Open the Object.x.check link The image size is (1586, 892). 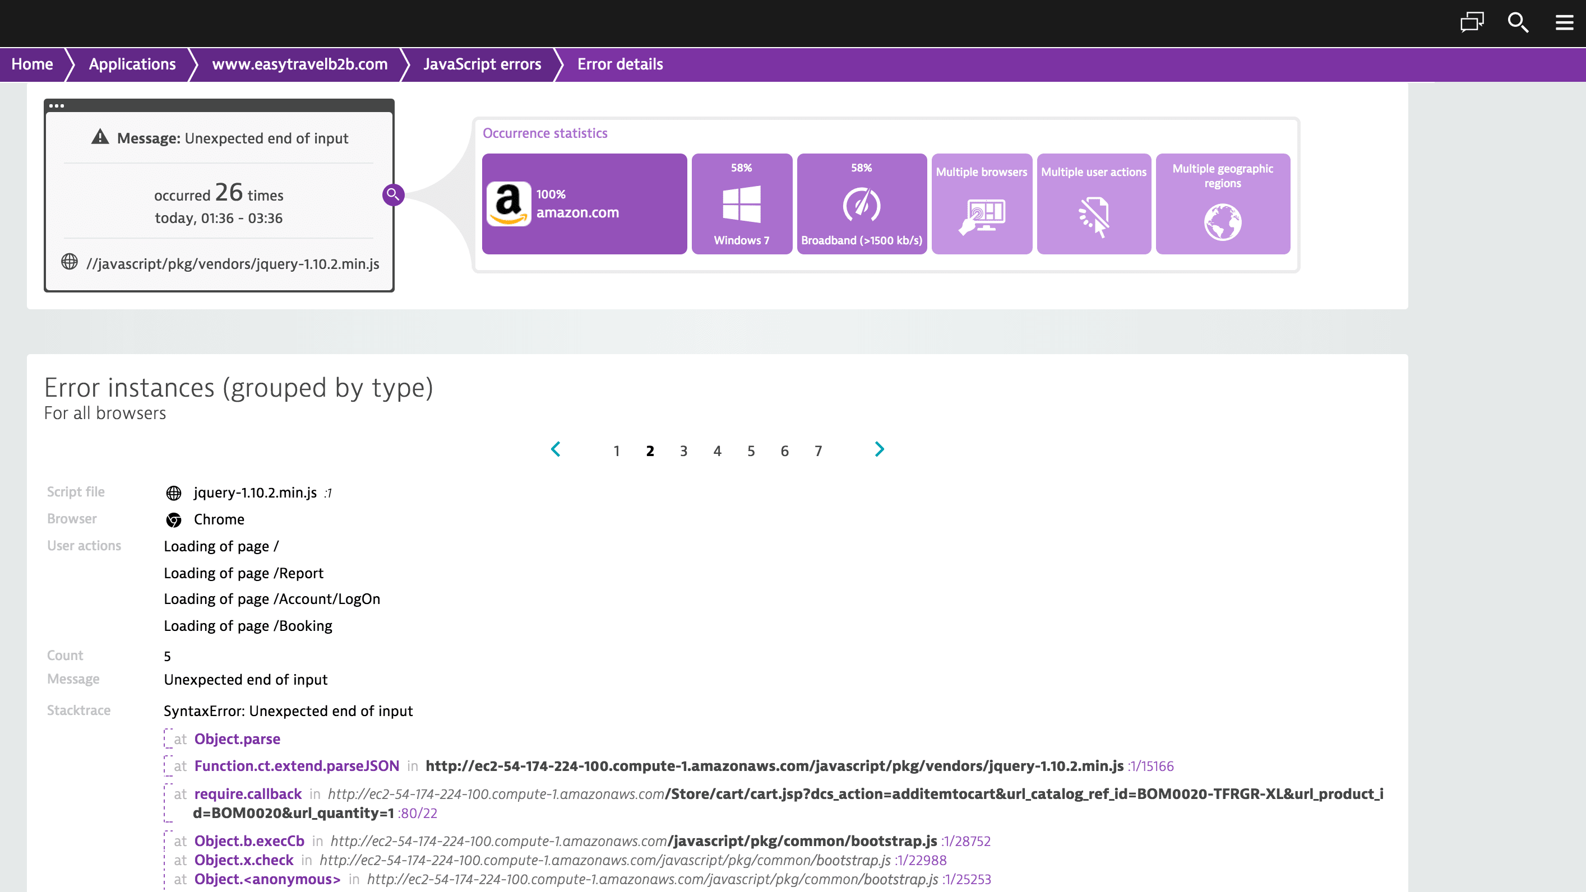[x=244, y=860]
